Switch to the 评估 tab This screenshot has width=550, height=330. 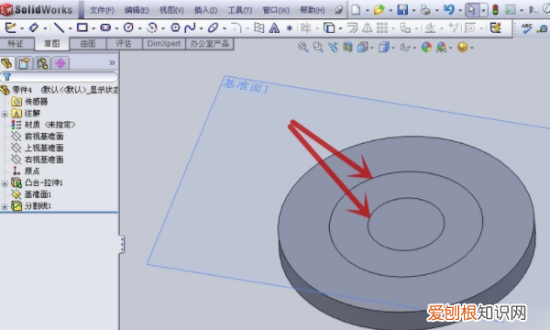click(124, 44)
